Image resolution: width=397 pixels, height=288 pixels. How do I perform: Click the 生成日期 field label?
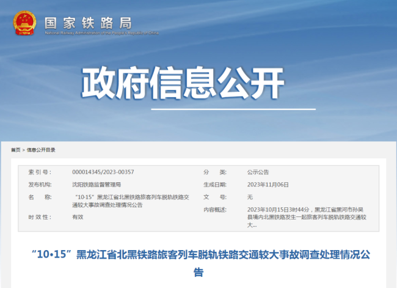214,185
